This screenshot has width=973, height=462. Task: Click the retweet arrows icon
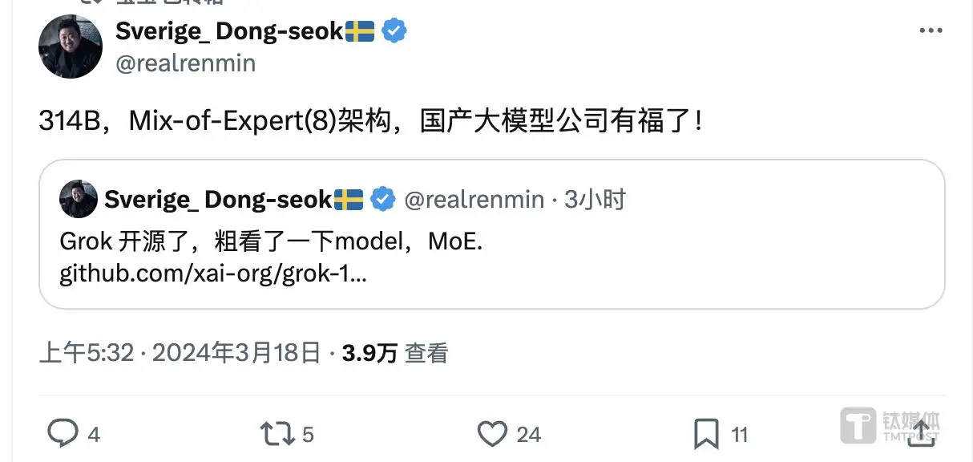[277, 434]
